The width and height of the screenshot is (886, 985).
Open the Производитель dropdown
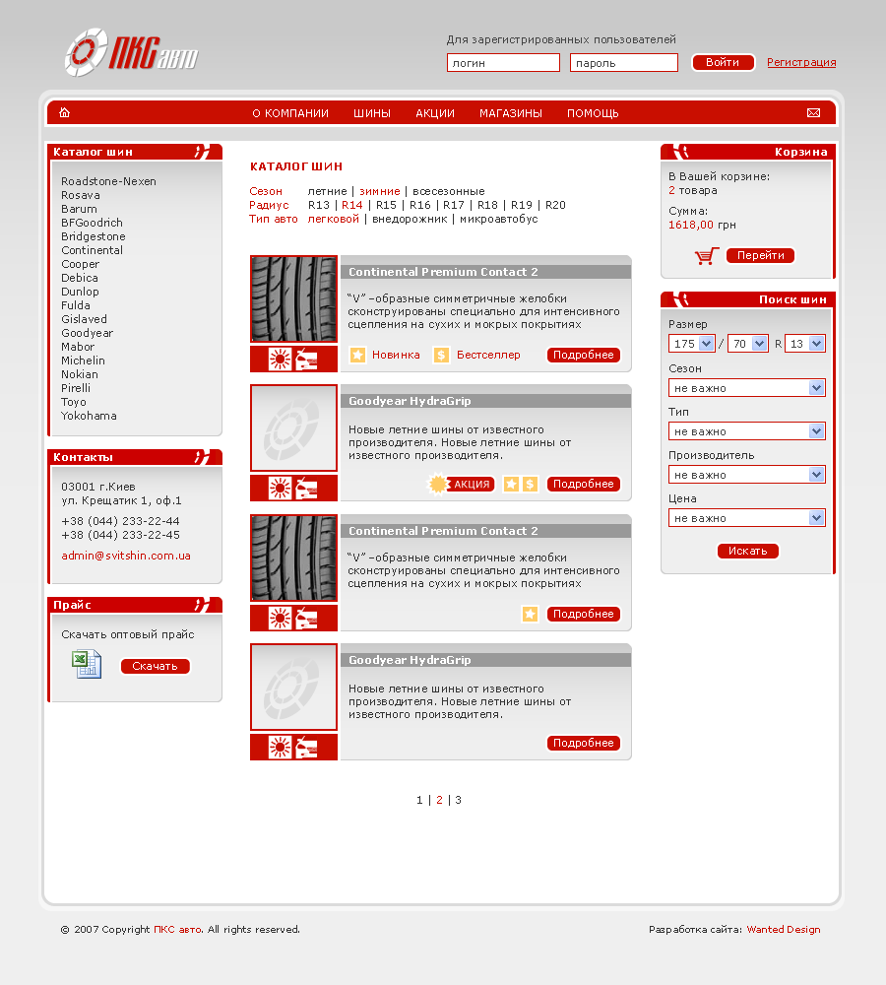coord(747,475)
